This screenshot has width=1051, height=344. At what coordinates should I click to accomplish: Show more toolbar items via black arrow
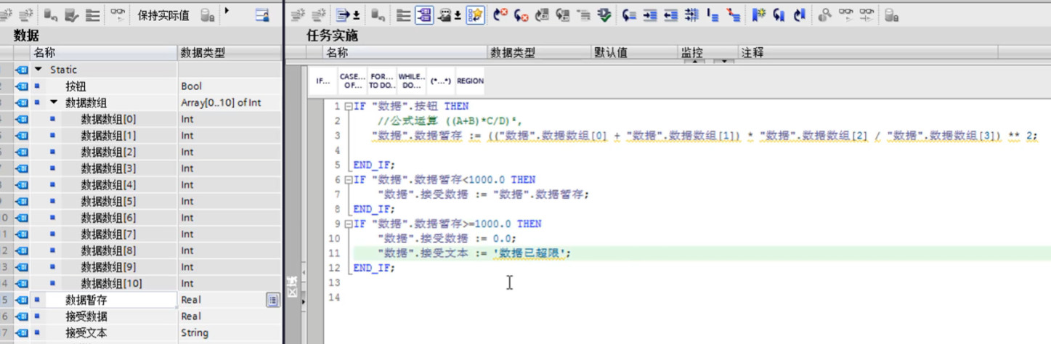[227, 12]
